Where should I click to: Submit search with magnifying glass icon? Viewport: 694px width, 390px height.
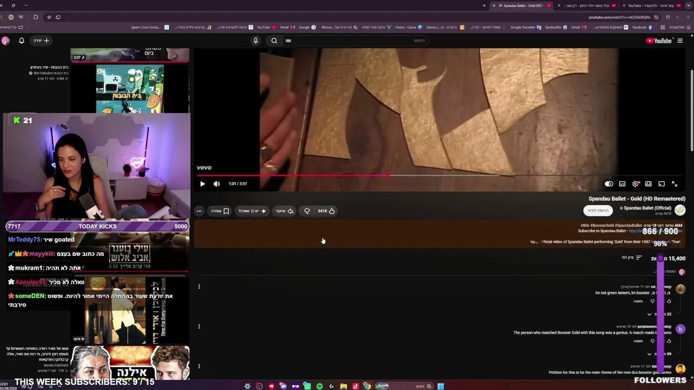point(274,41)
